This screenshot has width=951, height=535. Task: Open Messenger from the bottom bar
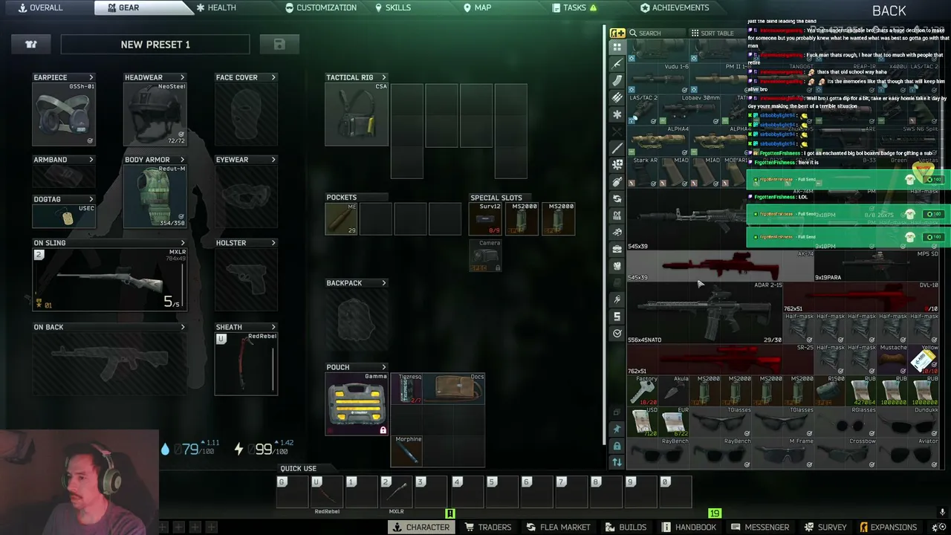(760, 528)
